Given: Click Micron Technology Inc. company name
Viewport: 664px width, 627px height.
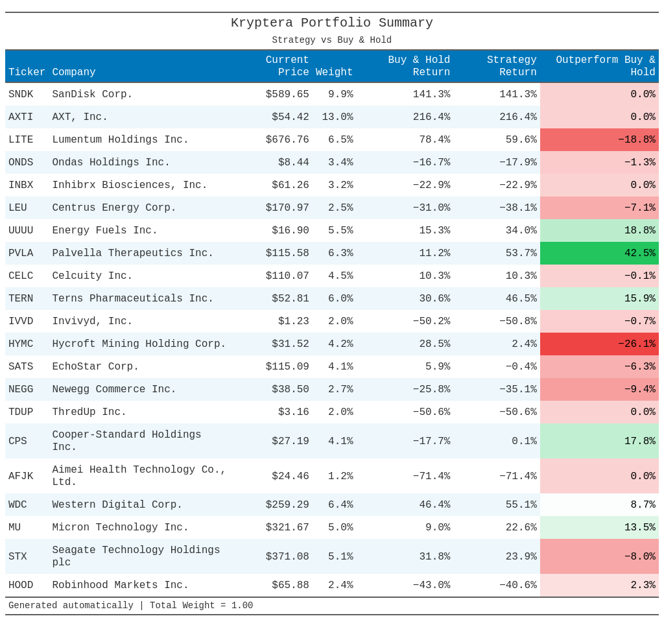Looking at the screenshot, I should pyautogui.click(x=120, y=527).
